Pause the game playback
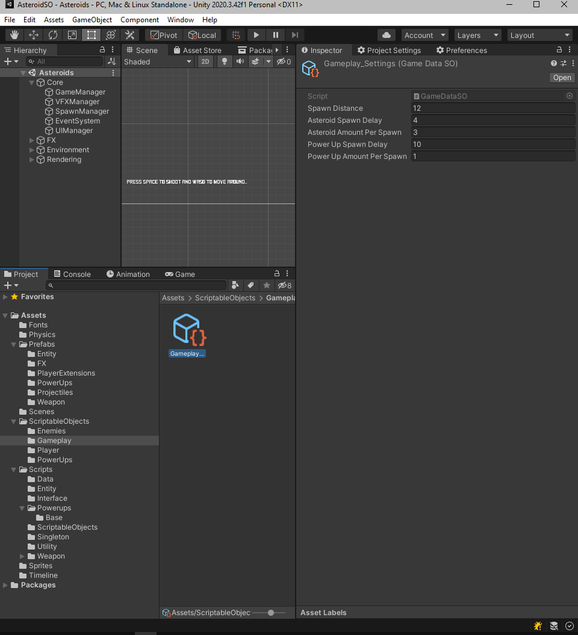578x635 pixels. point(275,36)
